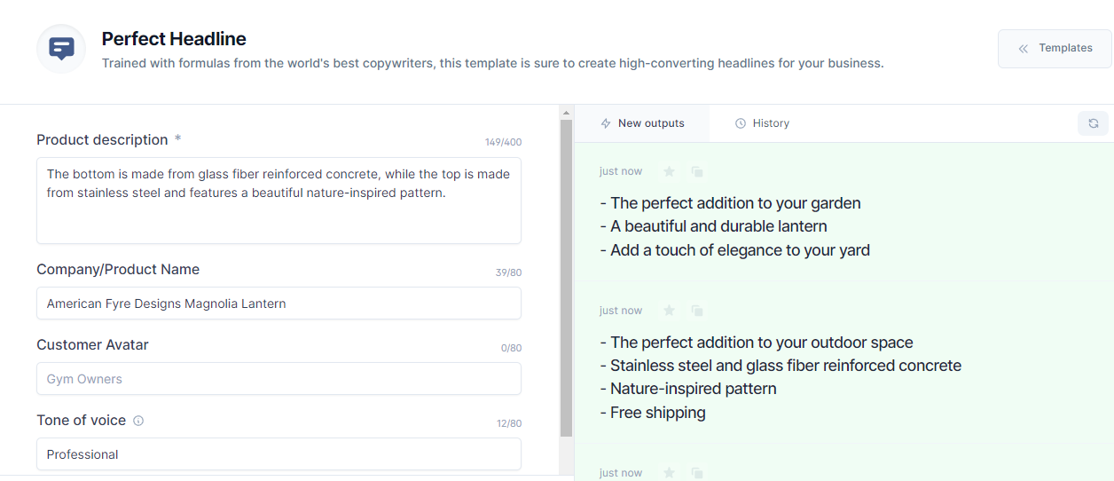The image size is (1114, 481).
Task: Switch to the New outputs tab
Action: (642, 123)
